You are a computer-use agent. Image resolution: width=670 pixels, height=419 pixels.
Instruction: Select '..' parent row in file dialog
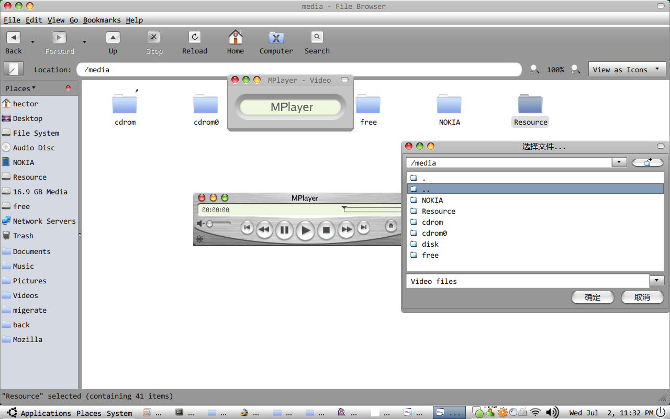pos(535,189)
